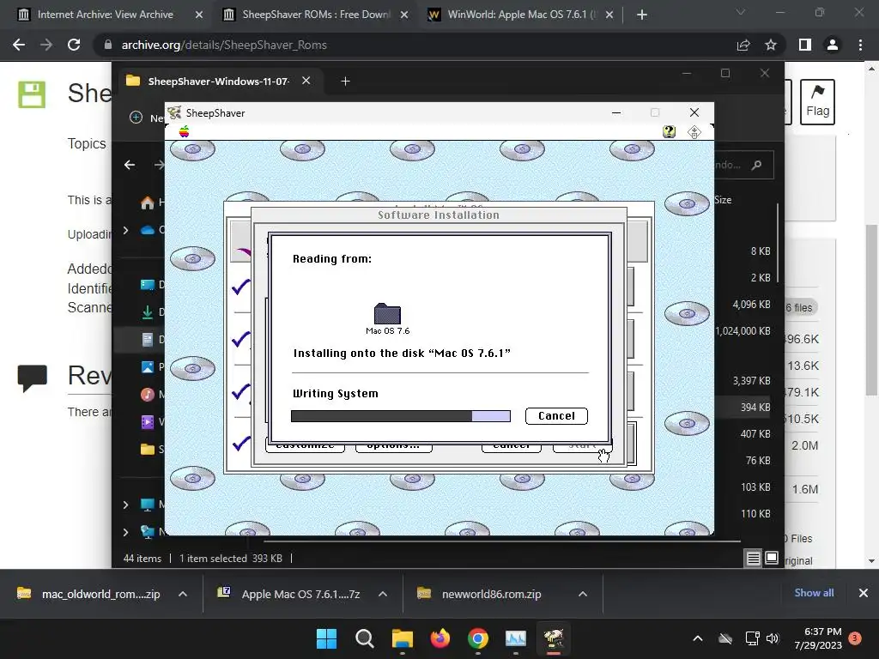Viewport: 879px width, 659px height.
Task: Expand the OneDrive tree node
Action: pos(125,230)
